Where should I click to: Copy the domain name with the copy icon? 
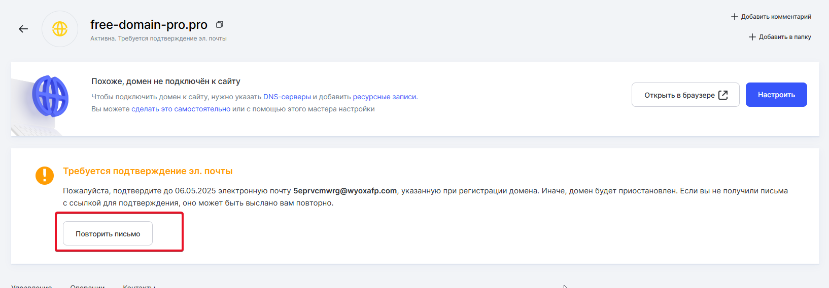click(220, 24)
